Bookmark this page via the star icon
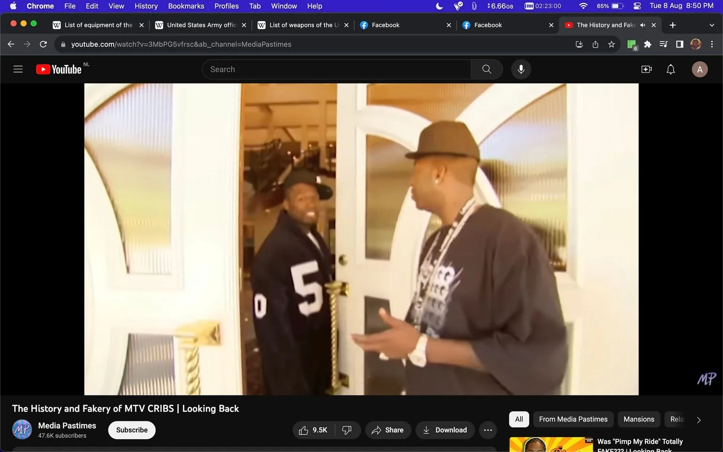The width and height of the screenshot is (723, 452). [611, 44]
